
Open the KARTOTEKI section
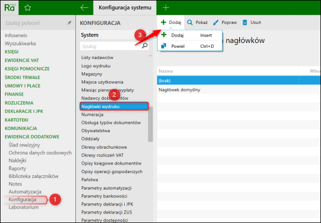16,120
